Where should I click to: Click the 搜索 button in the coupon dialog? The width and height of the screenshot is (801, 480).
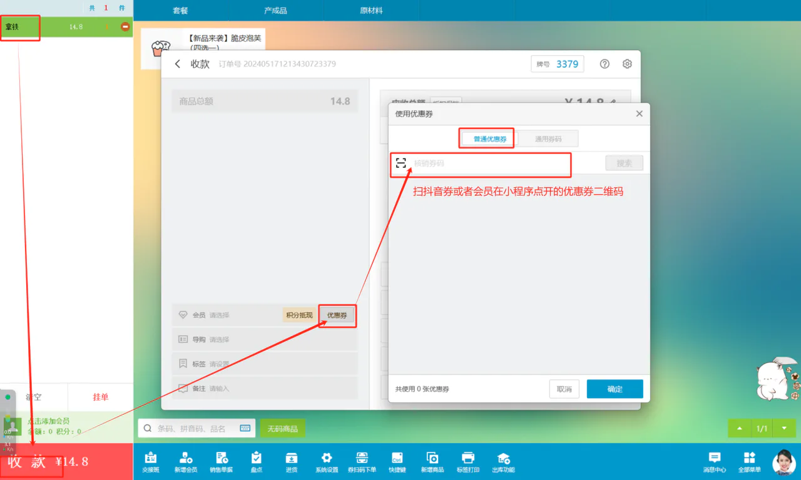click(x=625, y=163)
